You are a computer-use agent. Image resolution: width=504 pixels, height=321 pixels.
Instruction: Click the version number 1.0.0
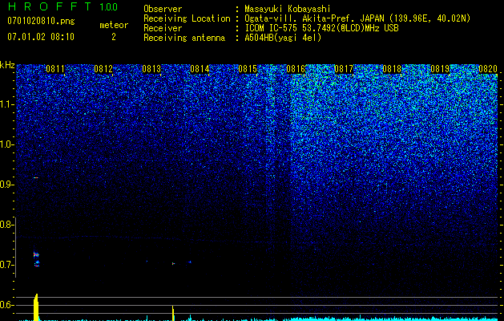tap(108, 6)
